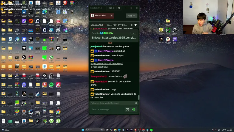This screenshot has width=234, height=132.
Task: Open the Kick emote picker green icon
Action: [134, 109]
